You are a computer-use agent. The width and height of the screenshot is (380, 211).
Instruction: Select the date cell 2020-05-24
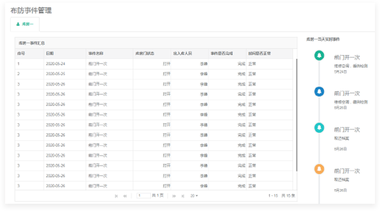[55, 64]
